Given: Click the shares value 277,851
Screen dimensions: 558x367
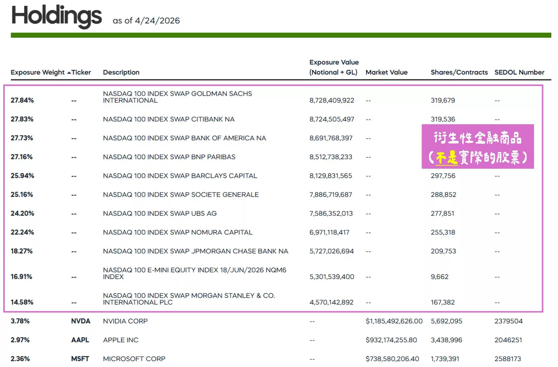Looking at the screenshot, I should pyautogui.click(x=442, y=213).
